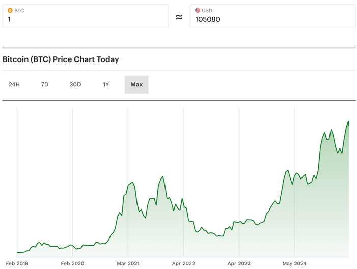Screen dimensions: 357x269
Task: Click the latest price peak on chart
Action: (348, 121)
